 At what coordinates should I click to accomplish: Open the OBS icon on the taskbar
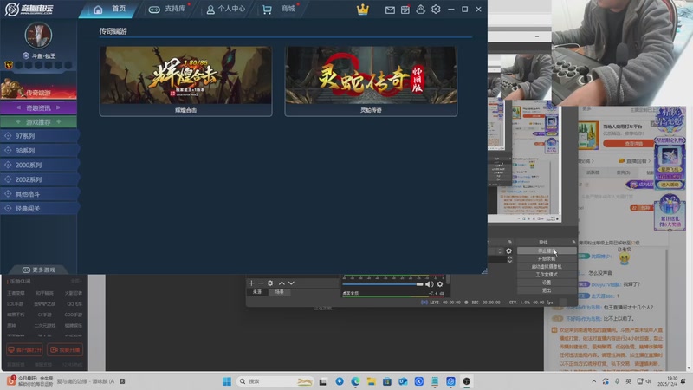click(x=467, y=381)
